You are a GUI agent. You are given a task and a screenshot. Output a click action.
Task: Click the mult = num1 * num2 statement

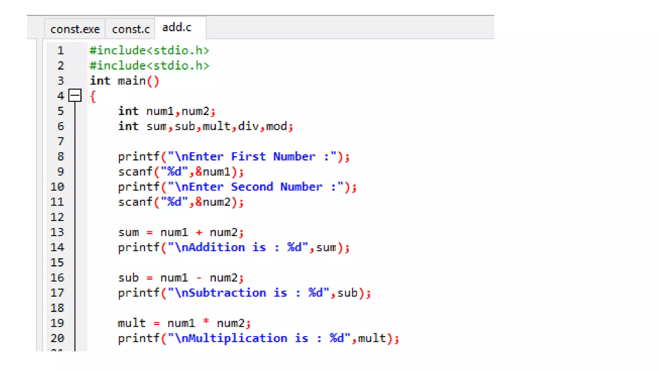pyautogui.click(x=184, y=323)
